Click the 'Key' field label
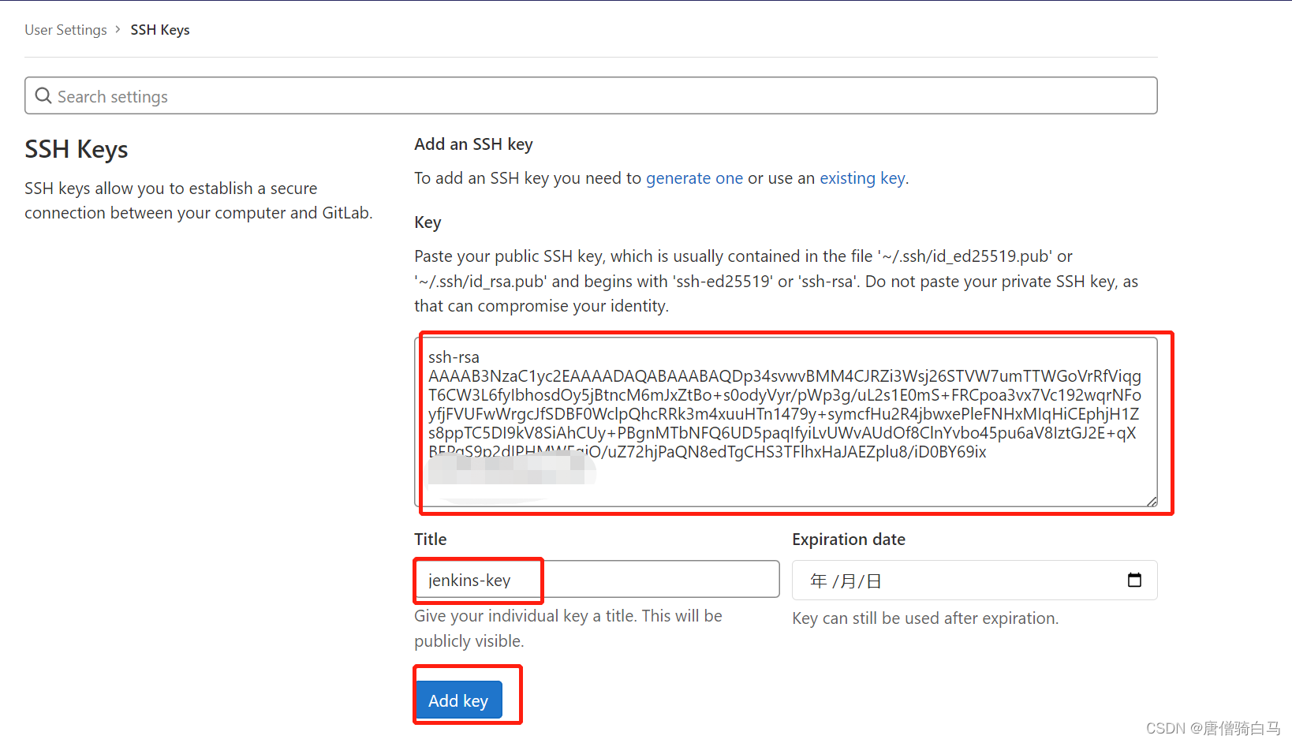The height and width of the screenshot is (743, 1292). 428,222
